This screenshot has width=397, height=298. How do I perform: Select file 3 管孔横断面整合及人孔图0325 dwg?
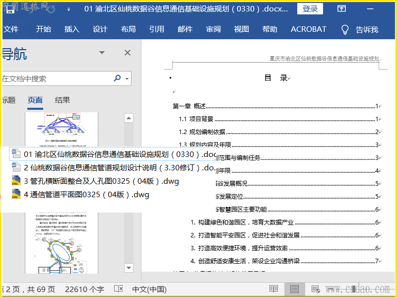95,181
